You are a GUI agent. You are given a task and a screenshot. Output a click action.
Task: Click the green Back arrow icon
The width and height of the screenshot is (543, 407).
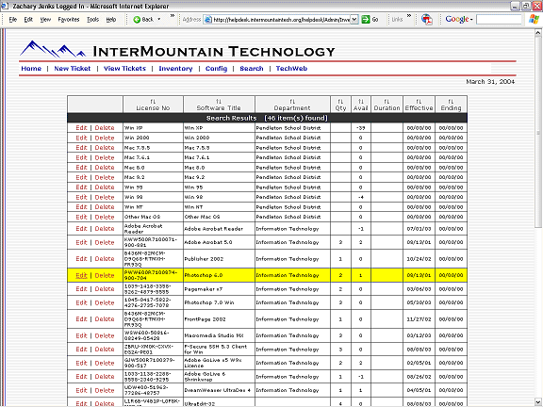[137, 20]
